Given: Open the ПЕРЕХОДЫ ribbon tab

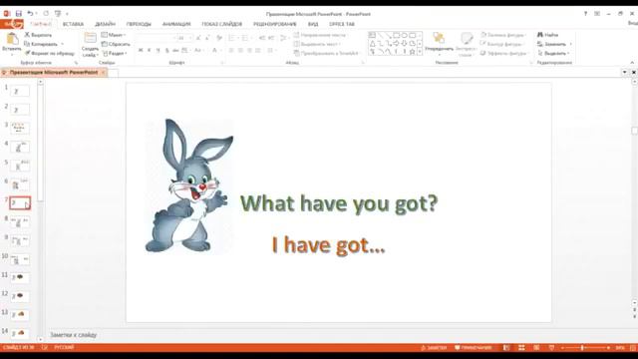Looking at the screenshot, I should [x=139, y=24].
